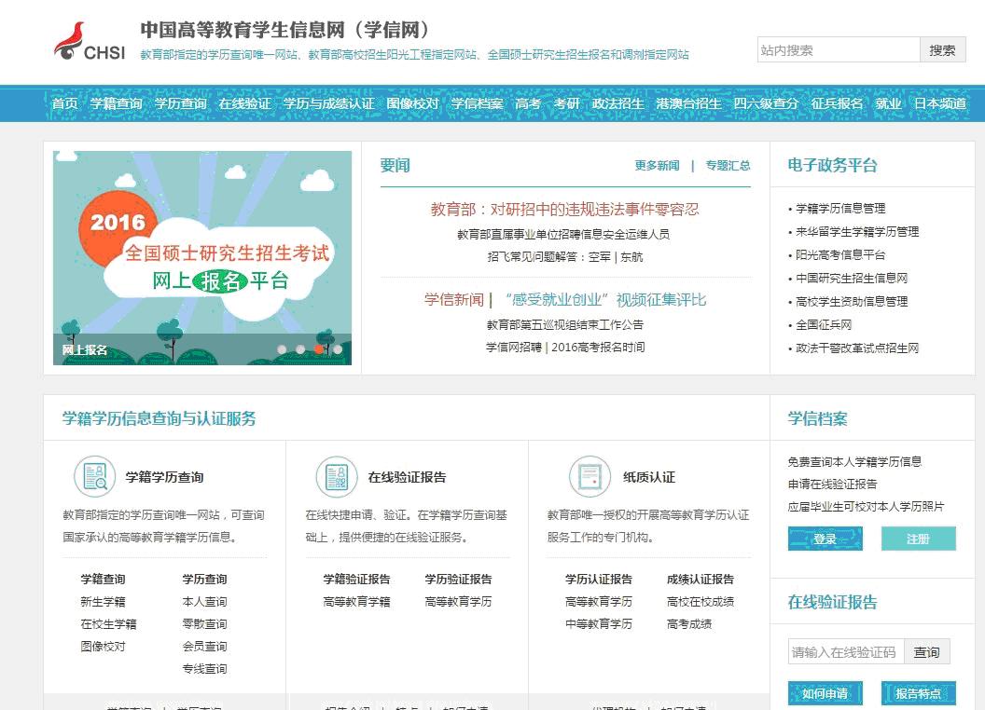Click the 学籍学历查询 magnifier document icon
Viewport: 985px width, 710px height.
point(94,477)
